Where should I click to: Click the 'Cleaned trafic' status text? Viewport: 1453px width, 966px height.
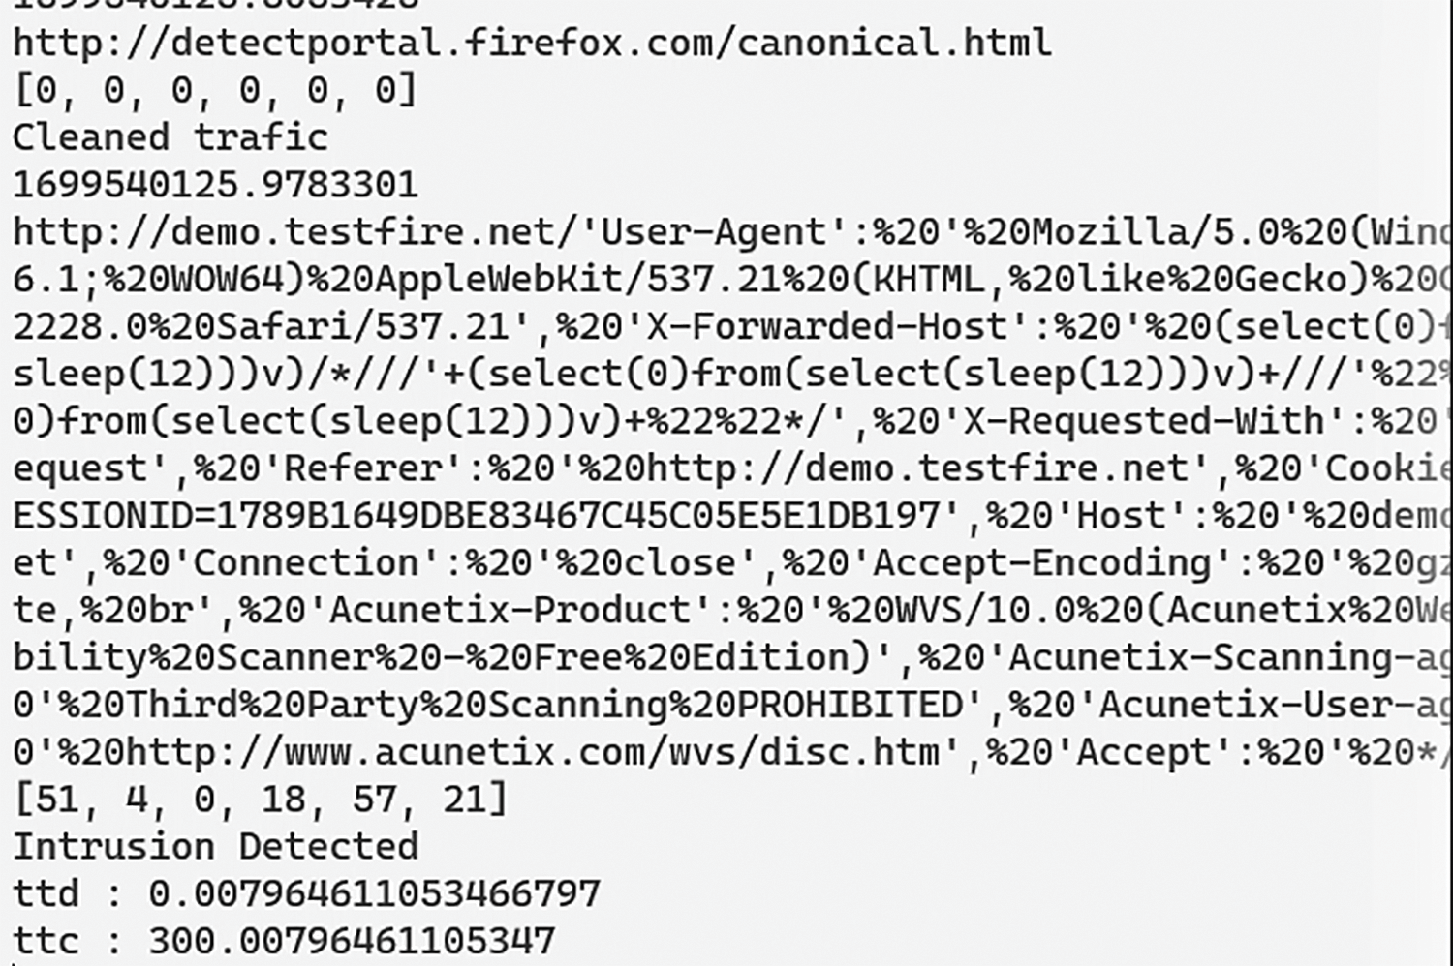(x=170, y=137)
